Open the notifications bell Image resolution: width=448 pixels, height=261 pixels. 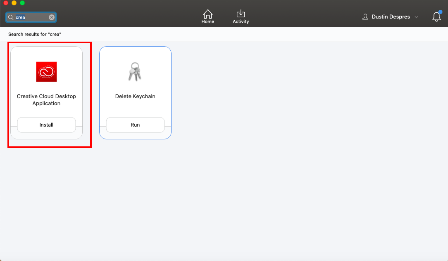[436, 17]
